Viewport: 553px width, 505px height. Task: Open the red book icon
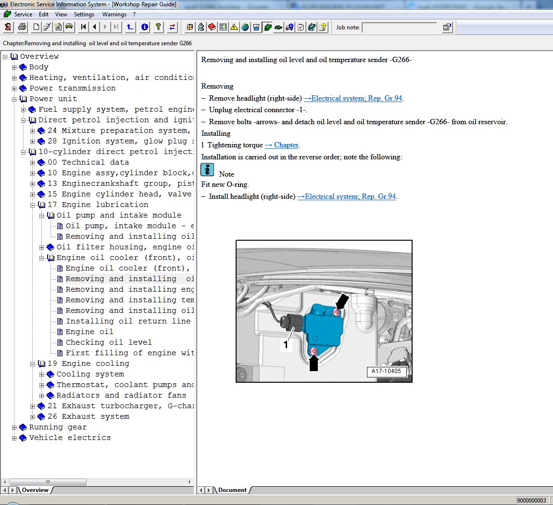coord(212,27)
